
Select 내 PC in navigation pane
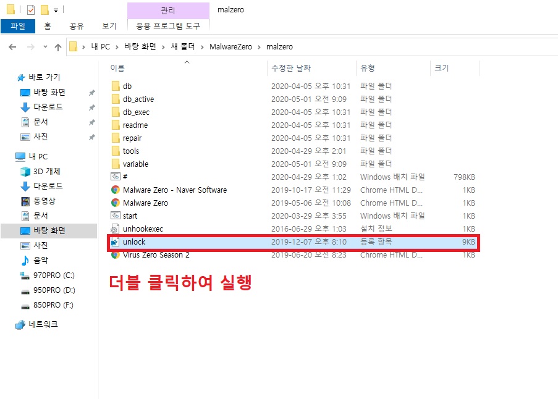tap(32, 156)
